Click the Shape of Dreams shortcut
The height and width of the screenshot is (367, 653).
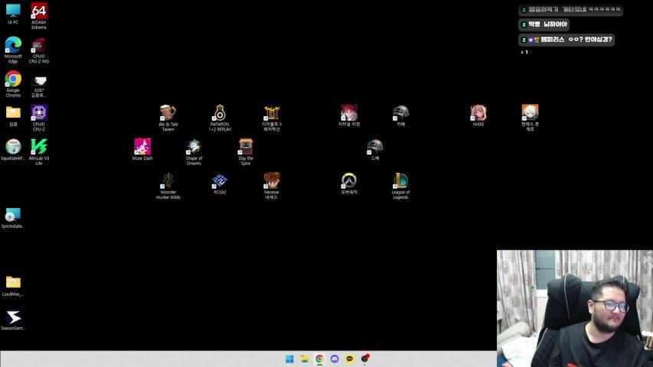coord(194,147)
